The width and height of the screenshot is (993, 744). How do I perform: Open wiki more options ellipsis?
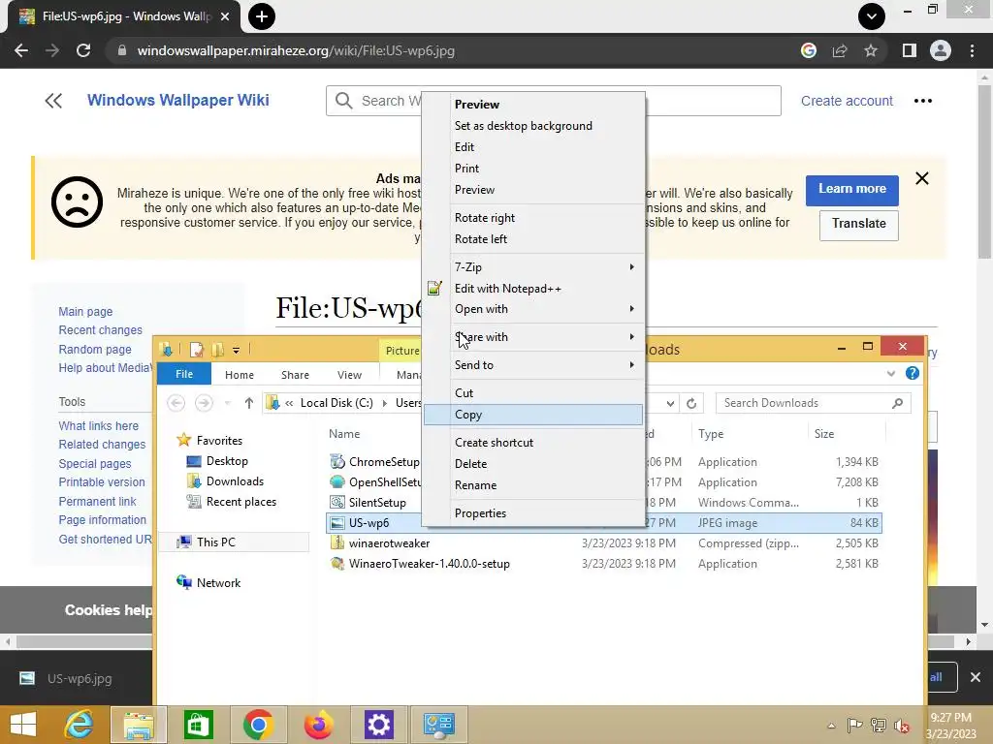pos(923,101)
